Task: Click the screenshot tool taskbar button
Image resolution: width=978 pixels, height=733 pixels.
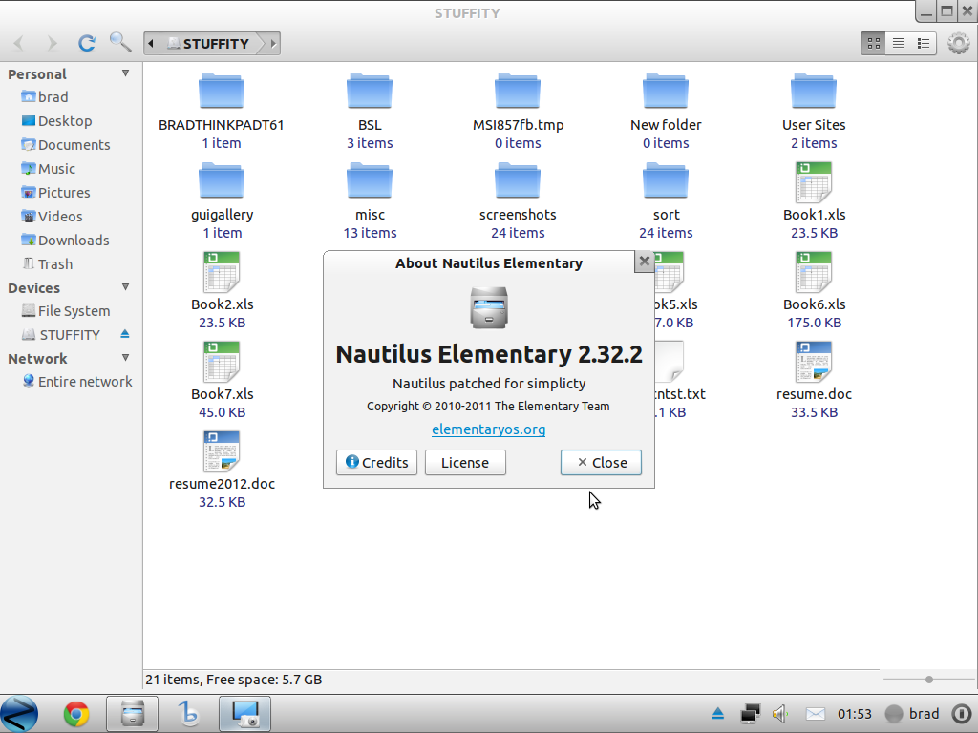Action: click(245, 714)
